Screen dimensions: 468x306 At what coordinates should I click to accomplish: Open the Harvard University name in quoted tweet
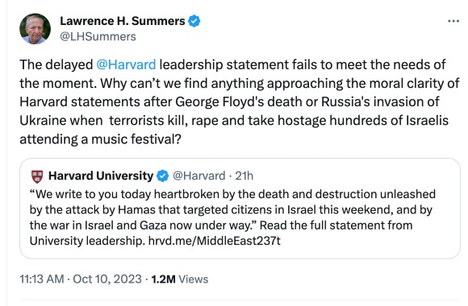pos(101,176)
